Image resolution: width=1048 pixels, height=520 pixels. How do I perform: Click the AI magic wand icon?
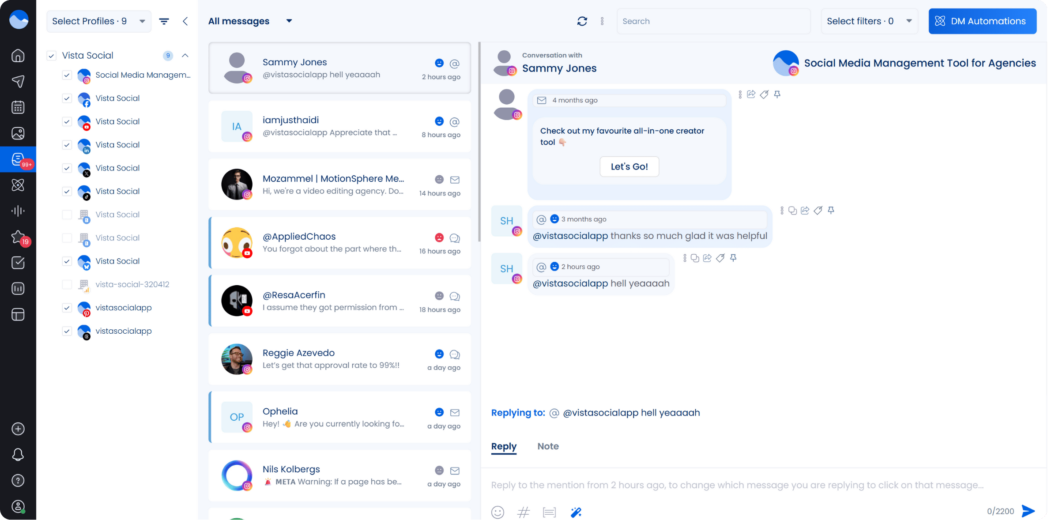tap(576, 512)
